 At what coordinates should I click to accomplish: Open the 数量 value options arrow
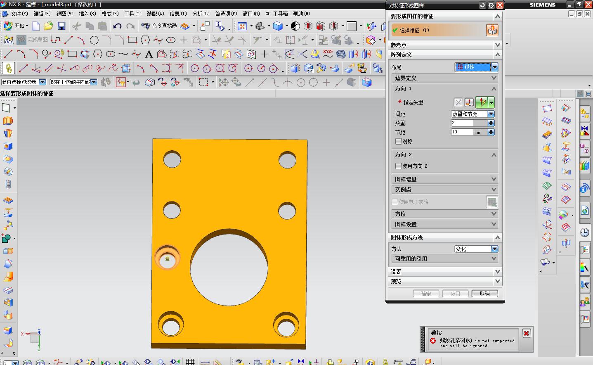(x=491, y=123)
